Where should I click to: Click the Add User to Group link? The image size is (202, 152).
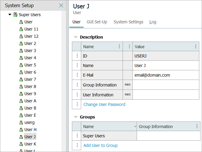(x=101, y=145)
